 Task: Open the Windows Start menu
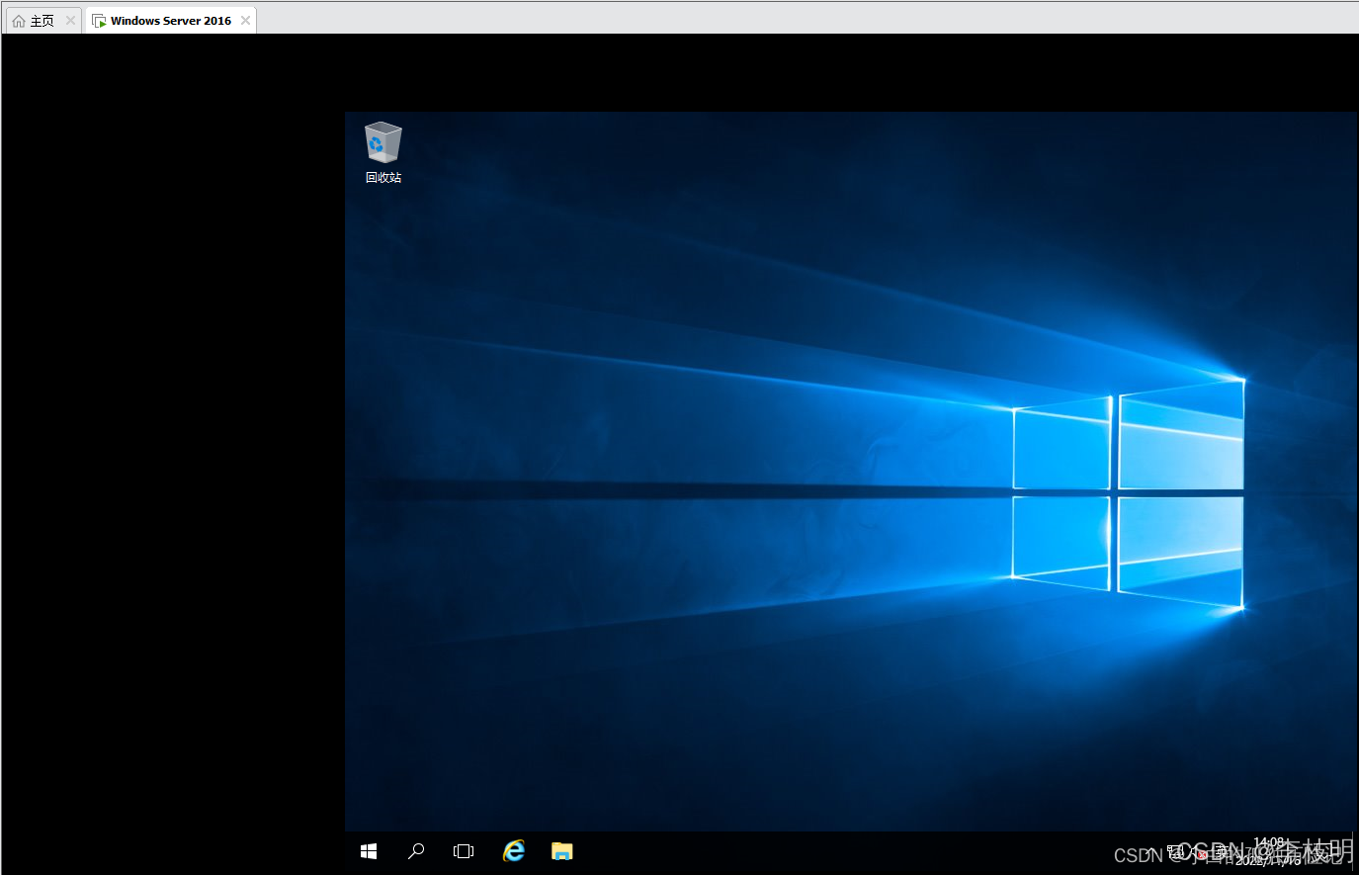tap(369, 851)
